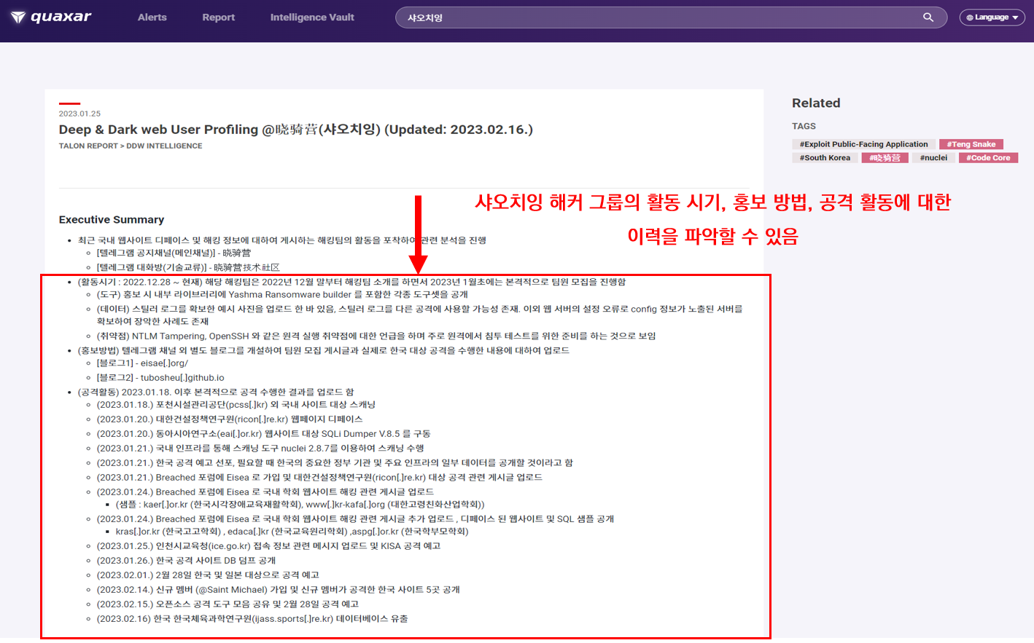Select the #Exploit Public-Facing Application tag
Screen dimensions: 1034x643
(863, 144)
